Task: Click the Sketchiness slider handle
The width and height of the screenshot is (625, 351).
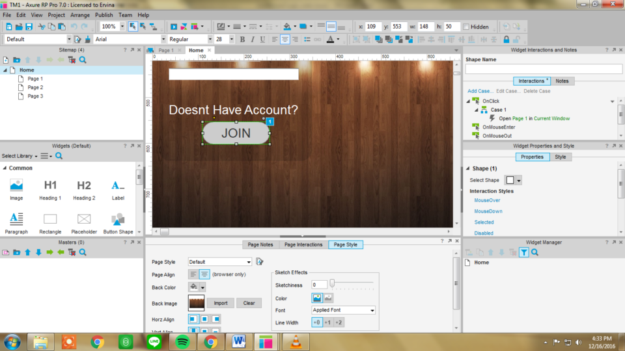Action: 332,283
